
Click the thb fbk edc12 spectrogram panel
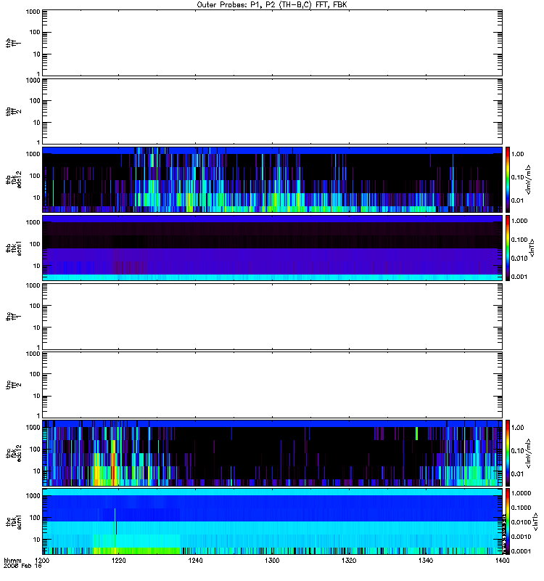pos(272,179)
